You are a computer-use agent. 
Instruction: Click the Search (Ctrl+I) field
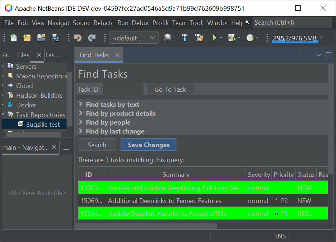pyautogui.click(x=292, y=23)
